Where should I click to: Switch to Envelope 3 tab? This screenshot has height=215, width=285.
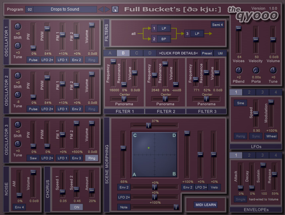262,155
